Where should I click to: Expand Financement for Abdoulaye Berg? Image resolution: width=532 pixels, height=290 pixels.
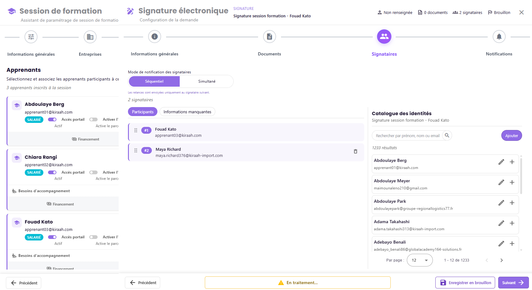[x=86, y=139]
